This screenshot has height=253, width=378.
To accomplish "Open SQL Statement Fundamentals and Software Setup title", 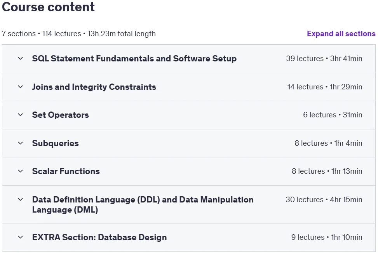I will click(134, 58).
